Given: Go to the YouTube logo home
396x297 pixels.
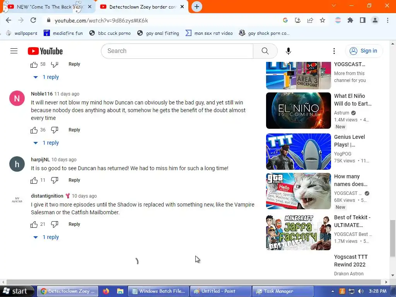Looking at the screenshot, I should tap(45, 51).
